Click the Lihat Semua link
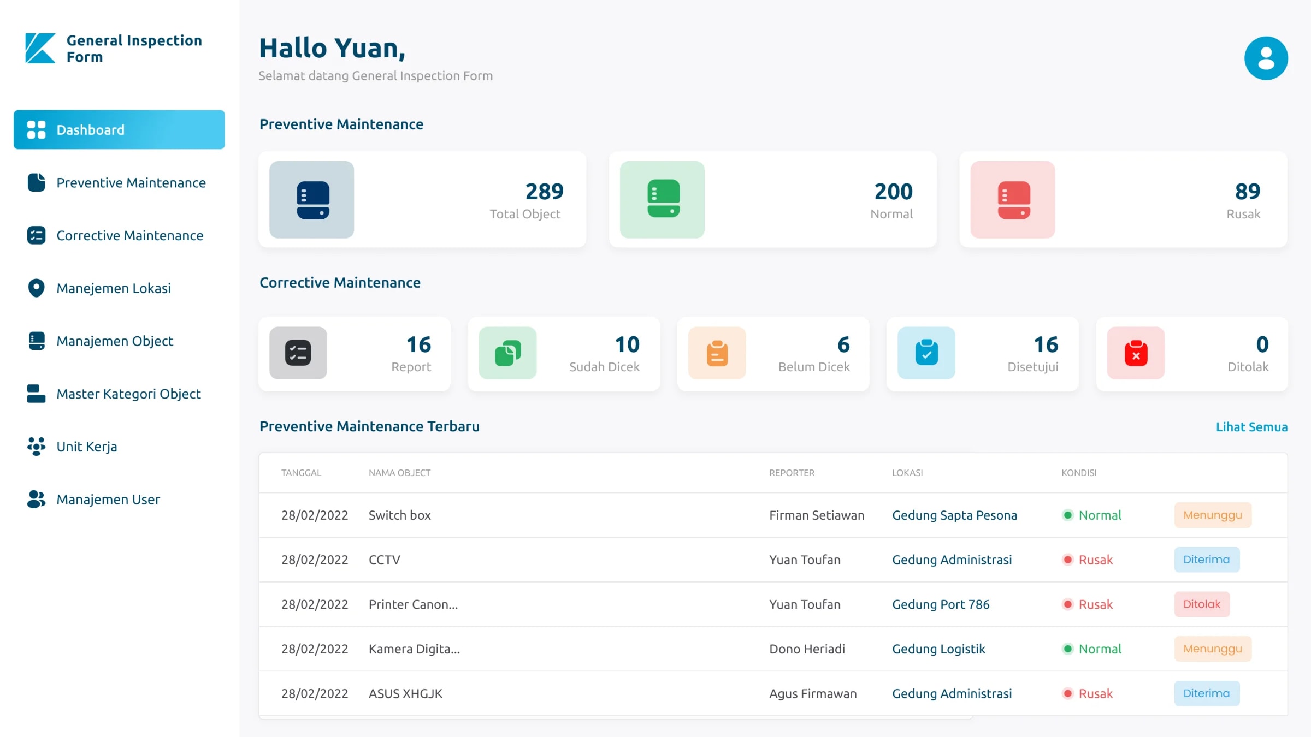Screen dimensions: 1311x737 coord(1251,427)
